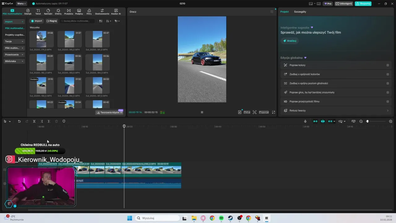Click Tworzenie klipów AI button
Image resolution: width=396 pixels, height=223 pixels.
[x=110, y=112]
